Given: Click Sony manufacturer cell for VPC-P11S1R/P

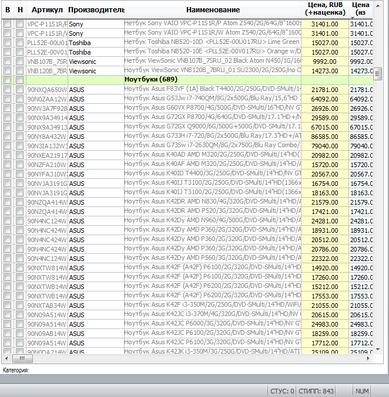Looking at the screenshot, I should click(96, 24).
